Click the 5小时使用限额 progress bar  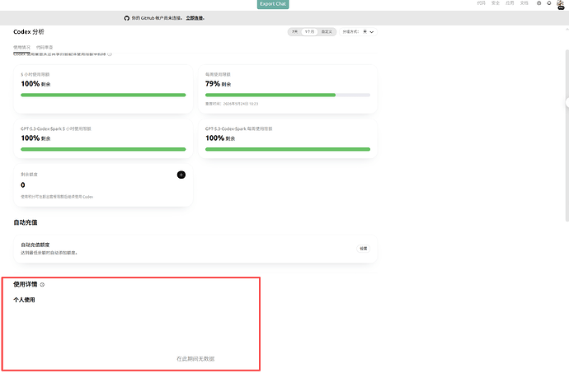coord(103,95)
